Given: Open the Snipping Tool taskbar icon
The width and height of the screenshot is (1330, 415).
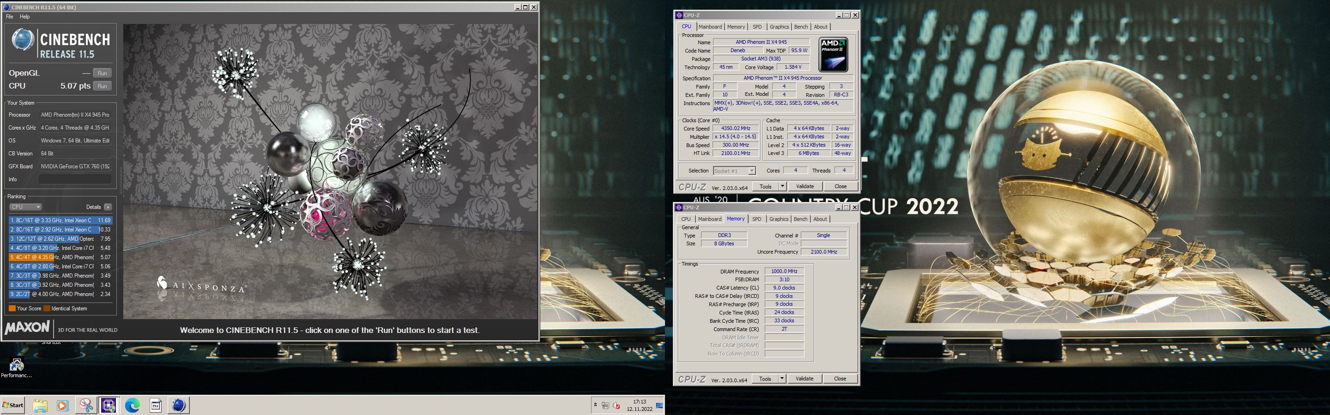Looking at the screenshot, I should pos(86,405).
